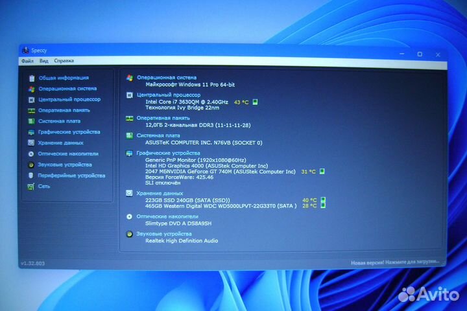467x311 pixels.
Task: Click the speaker icon beside Звуковые устройства heading
Action: click(130, 234)
